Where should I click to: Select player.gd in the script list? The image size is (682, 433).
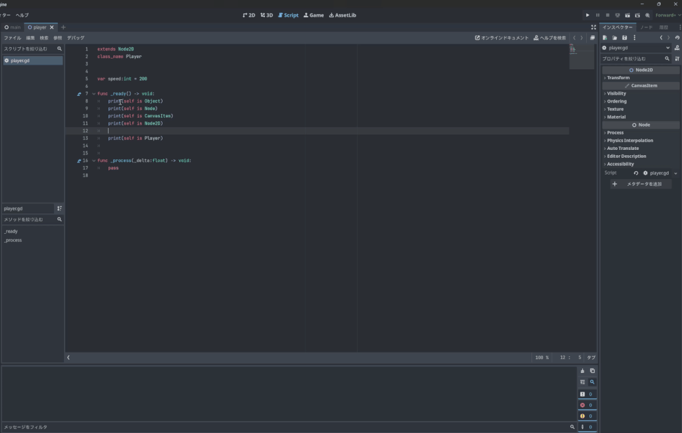coord(33,61)
